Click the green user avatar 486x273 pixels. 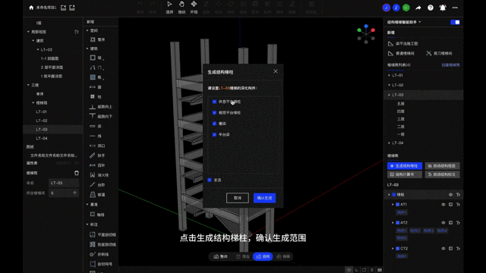click(406, 8)
